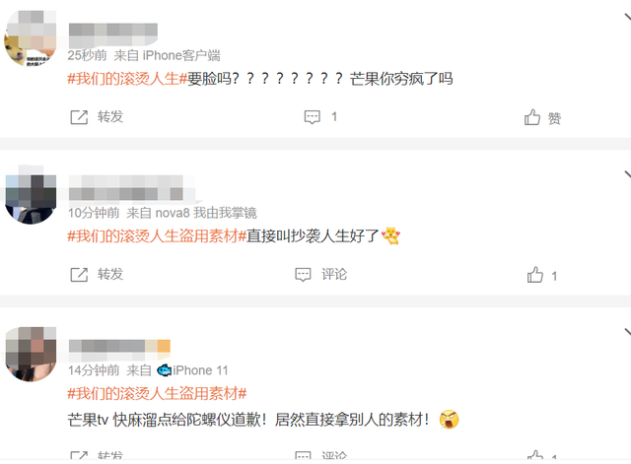Click the comment bubble on the nova8 post

303,275
